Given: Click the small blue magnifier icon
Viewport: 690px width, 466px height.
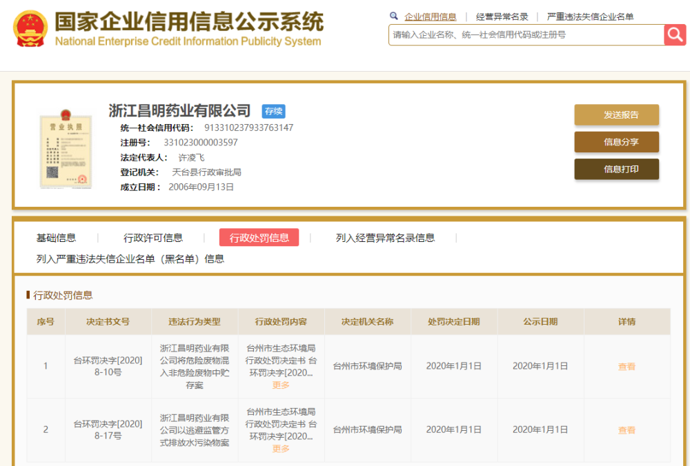Looking at the screenshot, I should [x=394, y=17].
